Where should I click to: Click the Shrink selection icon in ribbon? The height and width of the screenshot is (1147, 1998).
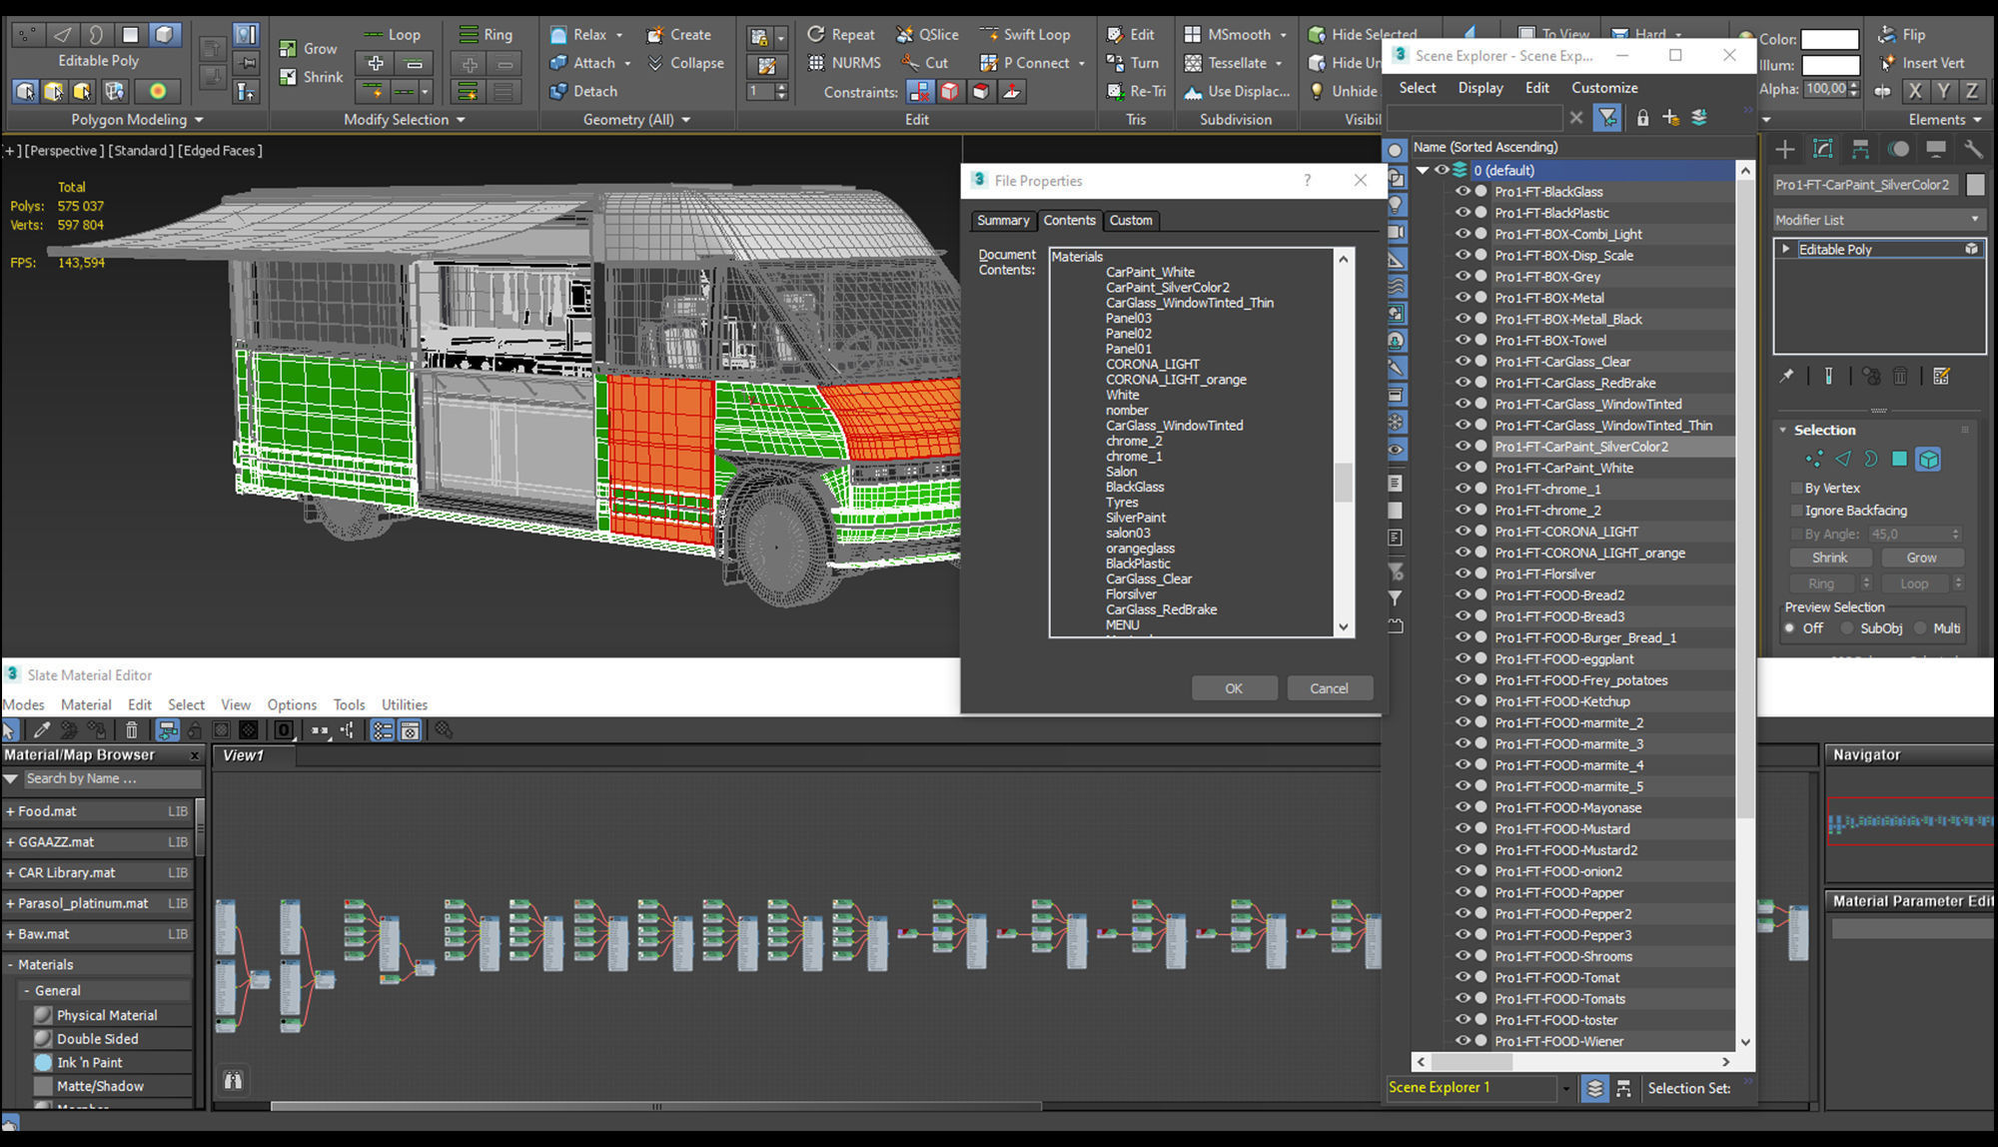(x=288, y=76)
